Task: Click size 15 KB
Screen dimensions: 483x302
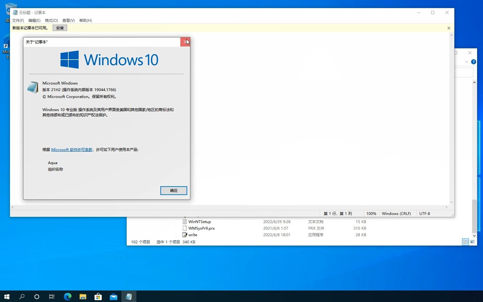Action: pos(361,222)
